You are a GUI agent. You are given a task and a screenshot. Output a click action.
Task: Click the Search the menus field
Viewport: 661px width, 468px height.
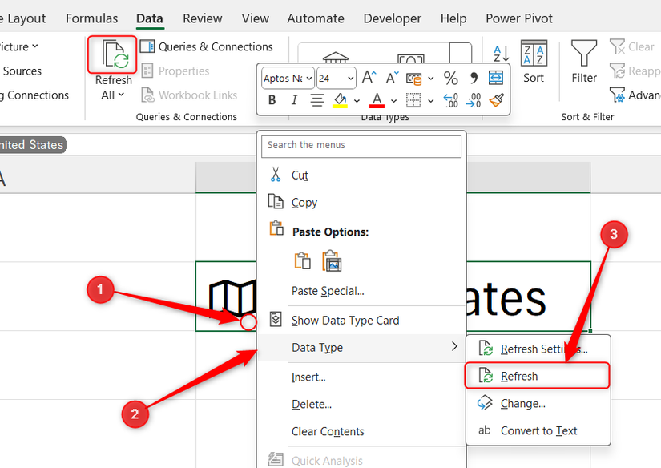pyautogui.click(x=361, y=147)
